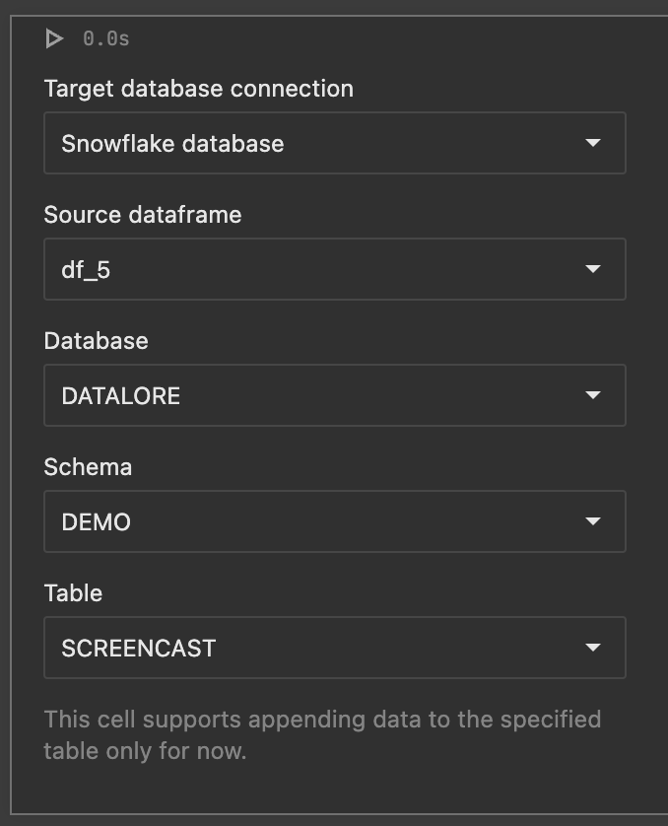Click the 'Source dataframe' label
The image size is (668, 826).
(143, 215)
